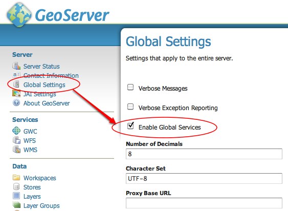Image resolution: width=288 pixels, height=211 pixels.
Task: Click the Server section heading
Action: tap(22, 55)
